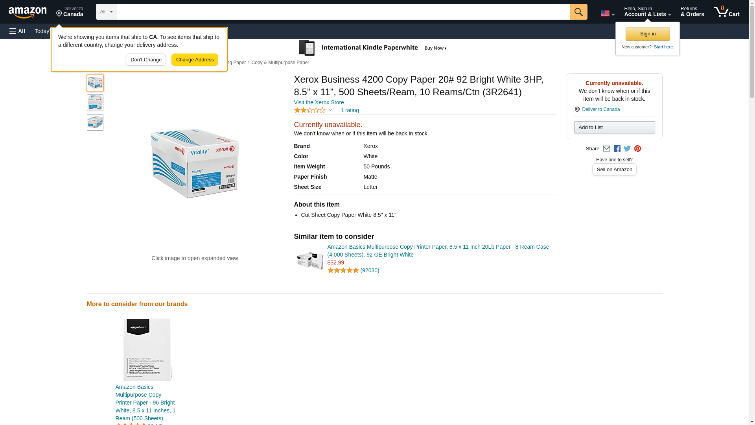The height and width of the screenshot is (425, 755).
Task: Open Account & Lists menu
Action: 647,12
